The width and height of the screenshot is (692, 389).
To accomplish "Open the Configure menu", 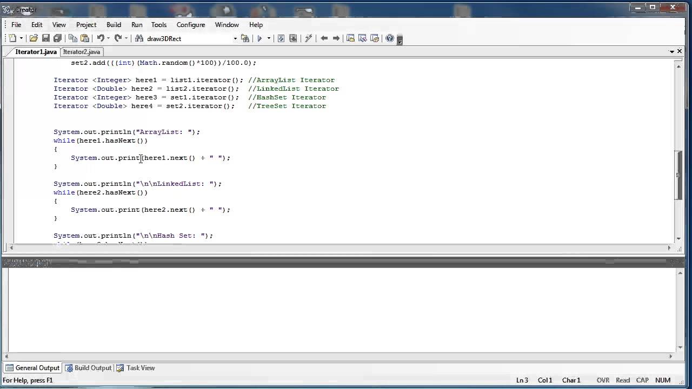I will click(x=191, y=24).
